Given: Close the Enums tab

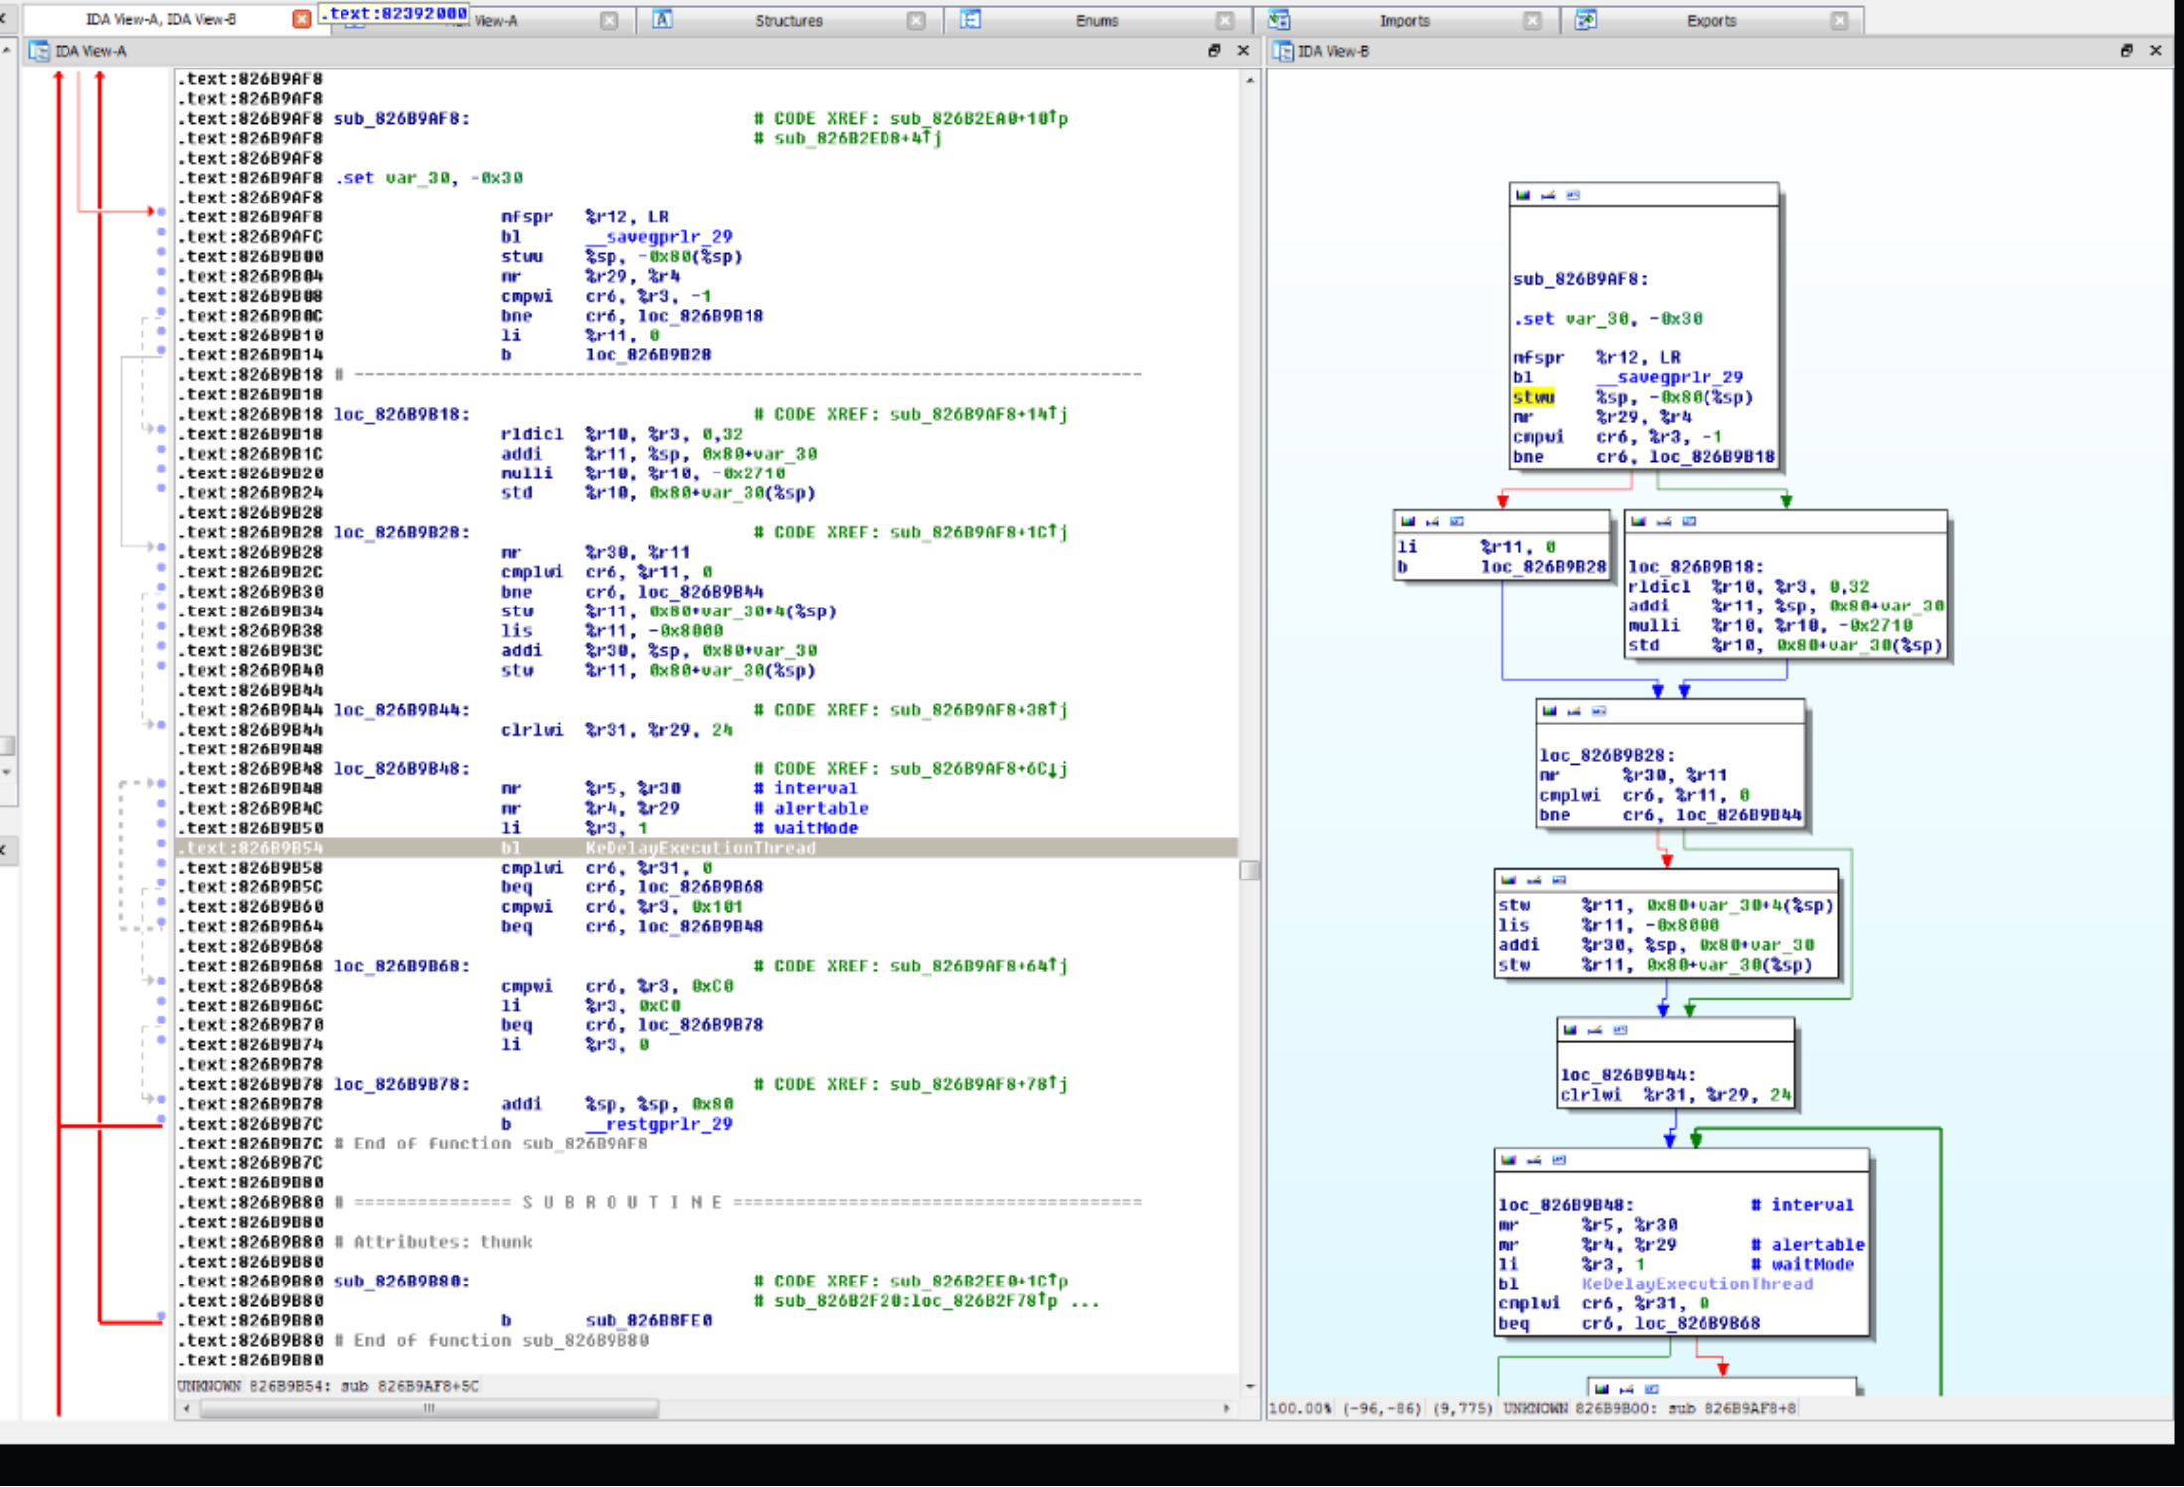Looking at the screenshot, I should pos(1225,21).
